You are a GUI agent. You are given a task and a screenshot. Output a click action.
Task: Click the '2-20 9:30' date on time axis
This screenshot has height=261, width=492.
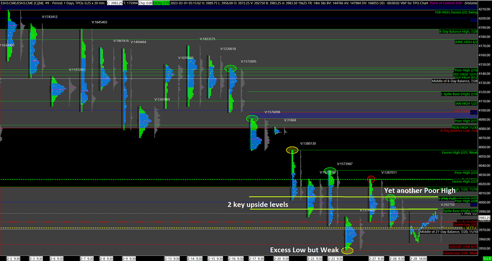pyautogui.click(x=282, y=258)
